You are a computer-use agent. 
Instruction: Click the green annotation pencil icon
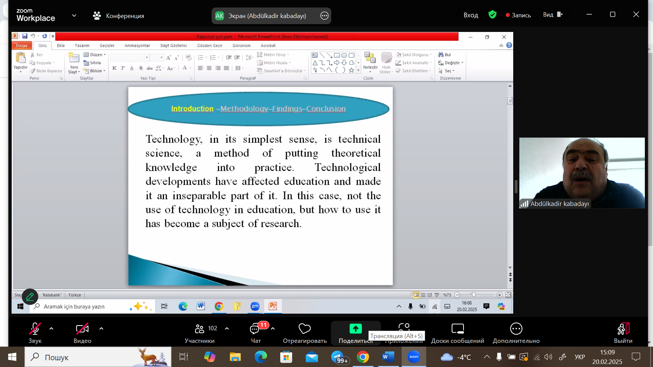pyautogui.click(x=30, y=297)
